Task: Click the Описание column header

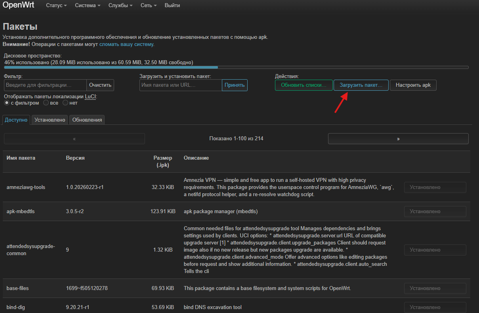Action: click(x=196, y=158)
